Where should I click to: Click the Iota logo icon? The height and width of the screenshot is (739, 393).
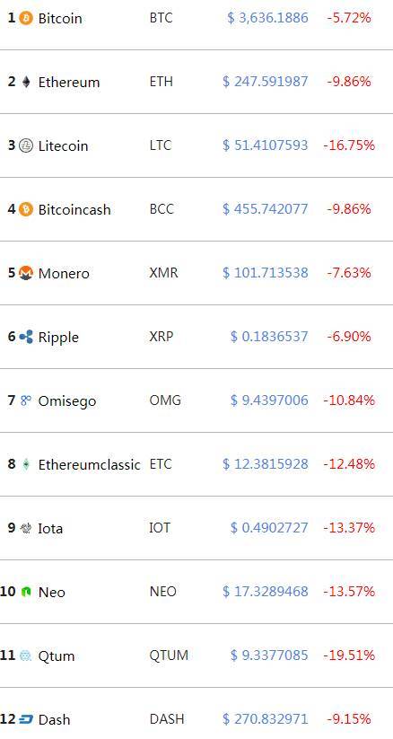click(x=26, y=528)
